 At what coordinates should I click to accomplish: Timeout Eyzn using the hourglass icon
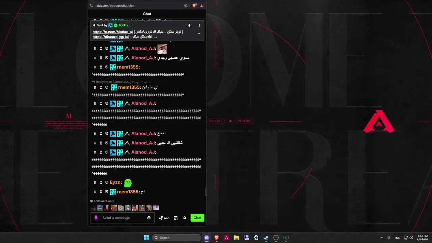pyautogui.click(x=101, y=183)
